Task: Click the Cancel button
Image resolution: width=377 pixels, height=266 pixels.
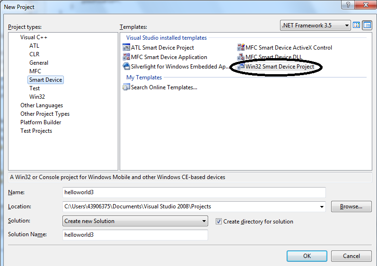Action: click(x=351, y=256)
